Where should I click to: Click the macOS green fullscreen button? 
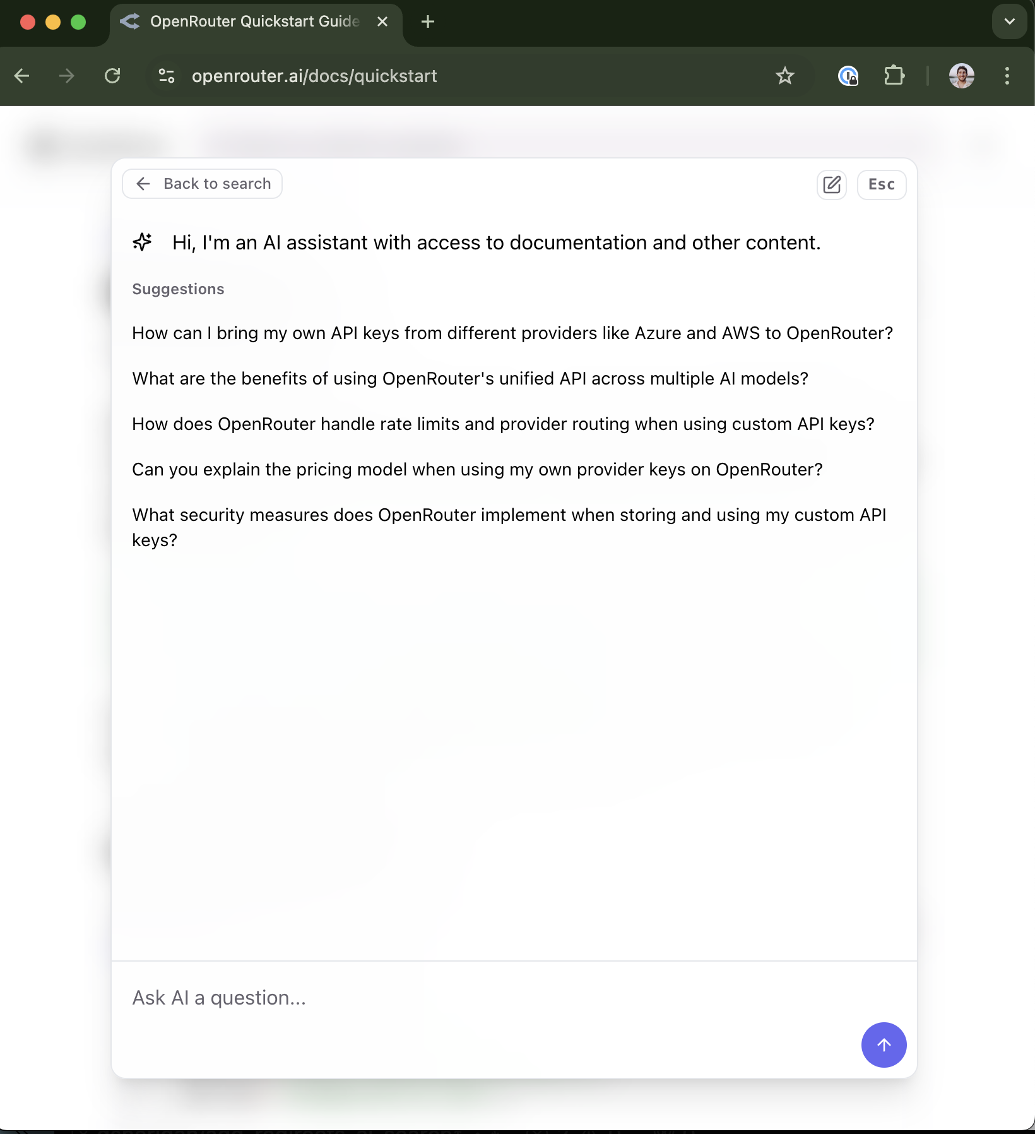(78, 22)
